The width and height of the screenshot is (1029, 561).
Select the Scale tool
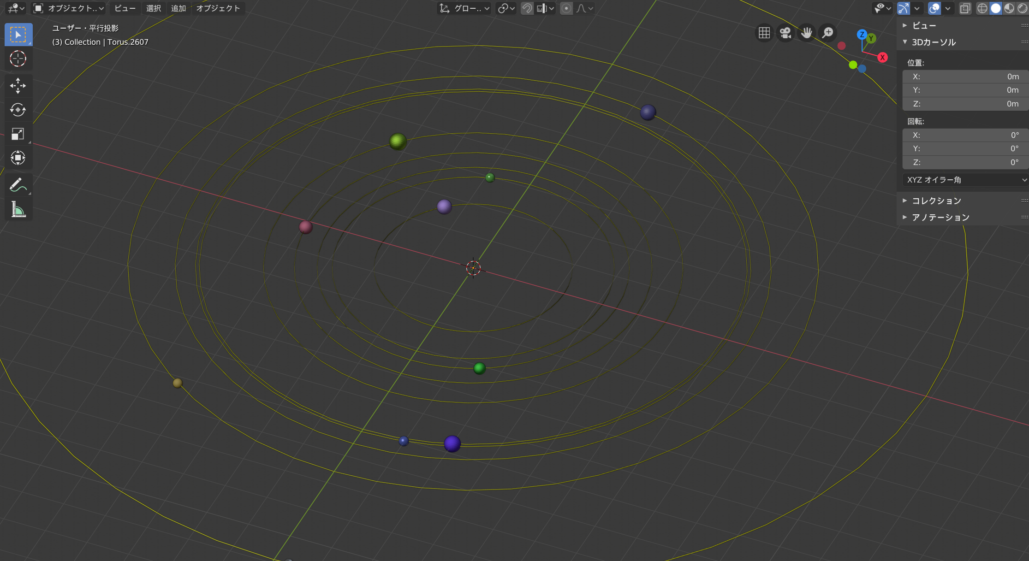click(18, 134)
